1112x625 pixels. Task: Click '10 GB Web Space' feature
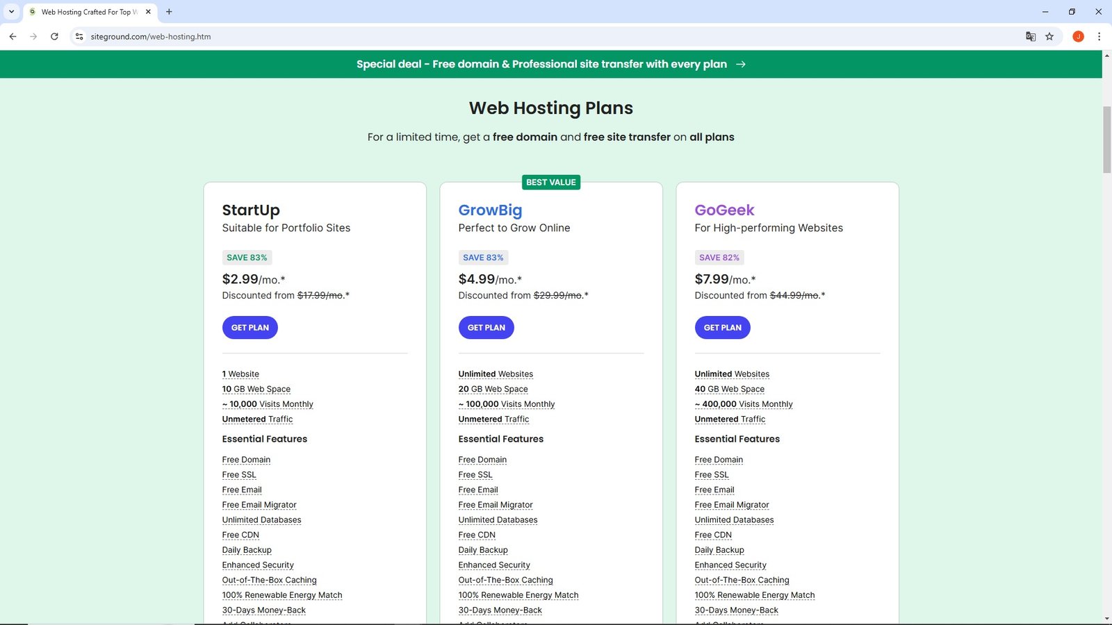(256, 389)
